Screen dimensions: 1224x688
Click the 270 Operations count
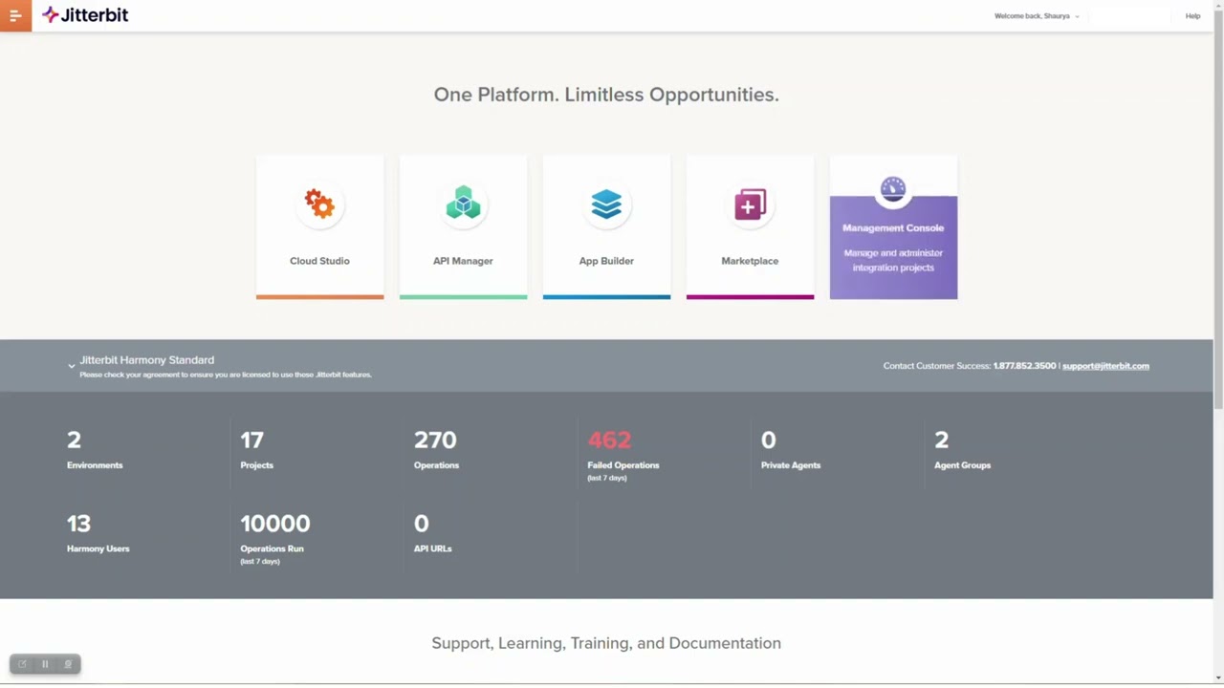pos(435,440)
